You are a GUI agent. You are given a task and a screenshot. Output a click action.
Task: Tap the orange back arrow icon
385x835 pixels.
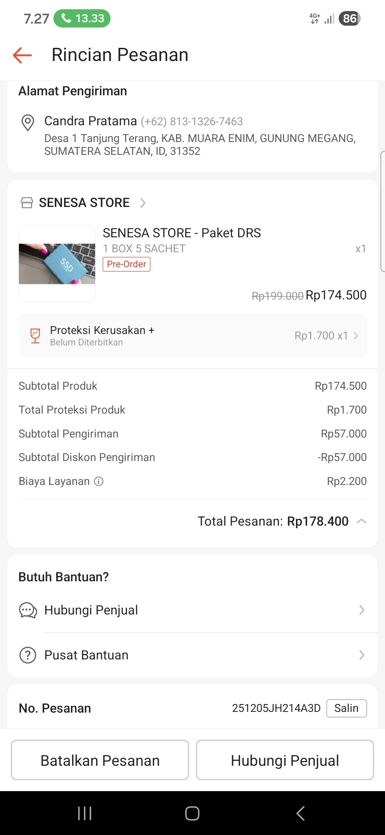[22, 55]
